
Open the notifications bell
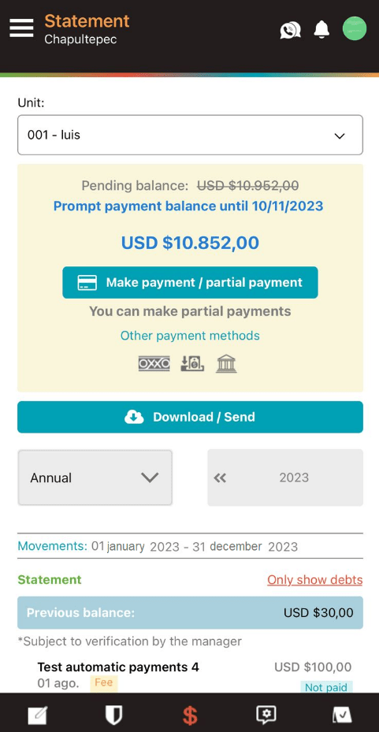tap(321, 29)
